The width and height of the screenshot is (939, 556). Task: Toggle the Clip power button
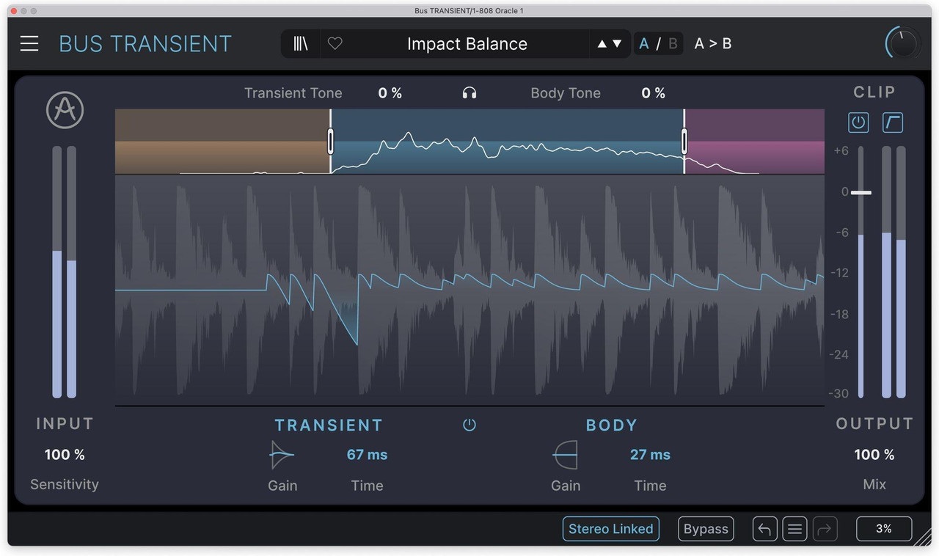tap(858, 122)
